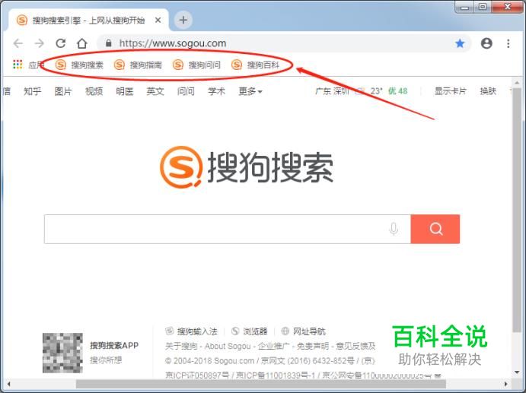This screenshot has height=393, width=526.
Task: Select the 问问 navigation item
Action: tap(186, 91)
